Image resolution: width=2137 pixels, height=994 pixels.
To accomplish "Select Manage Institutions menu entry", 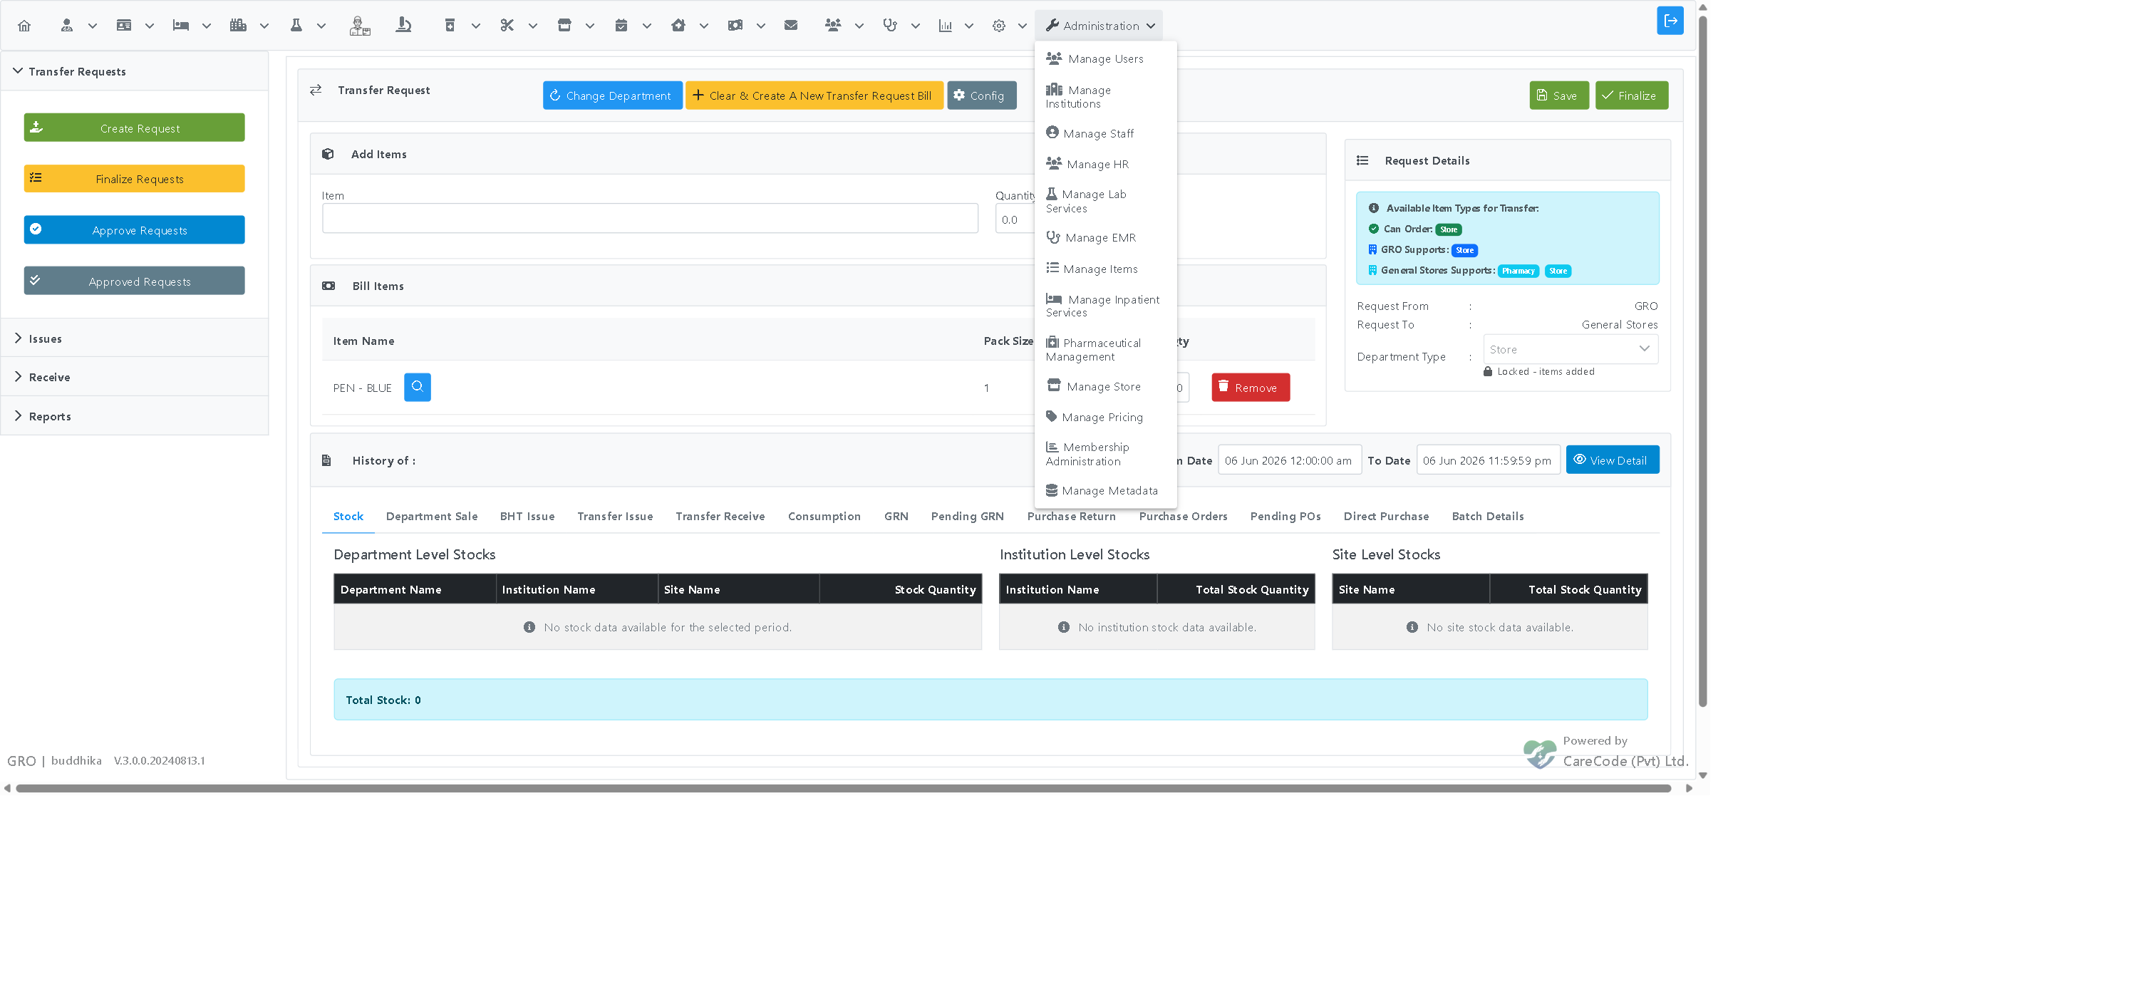I will (x=1105, y=96).
